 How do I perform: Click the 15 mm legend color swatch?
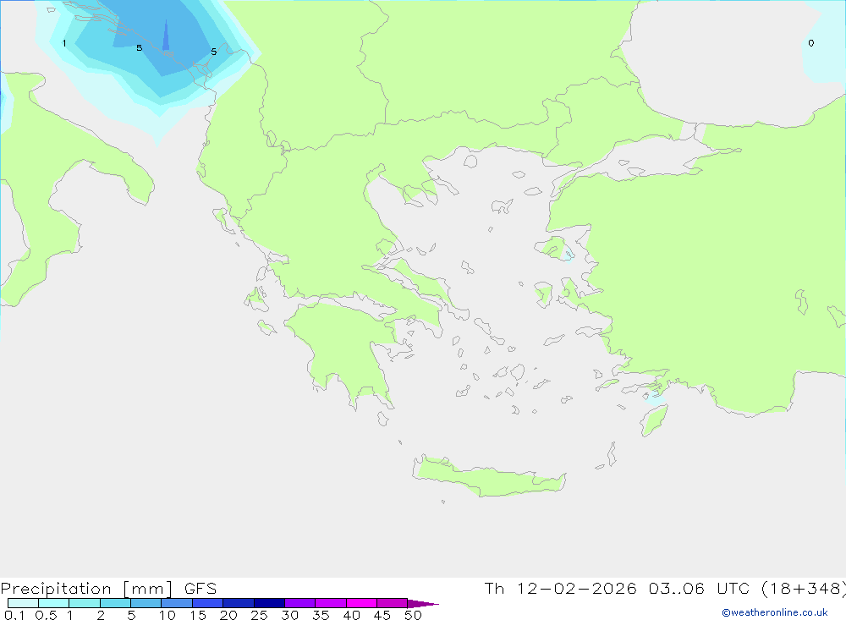[x=208, y=603]
